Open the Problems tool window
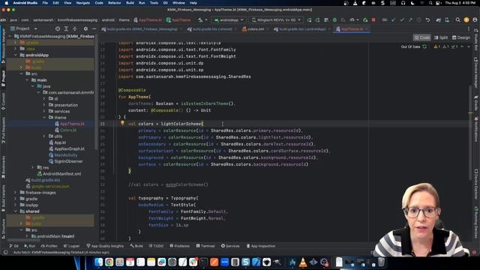 pos(180,246)
